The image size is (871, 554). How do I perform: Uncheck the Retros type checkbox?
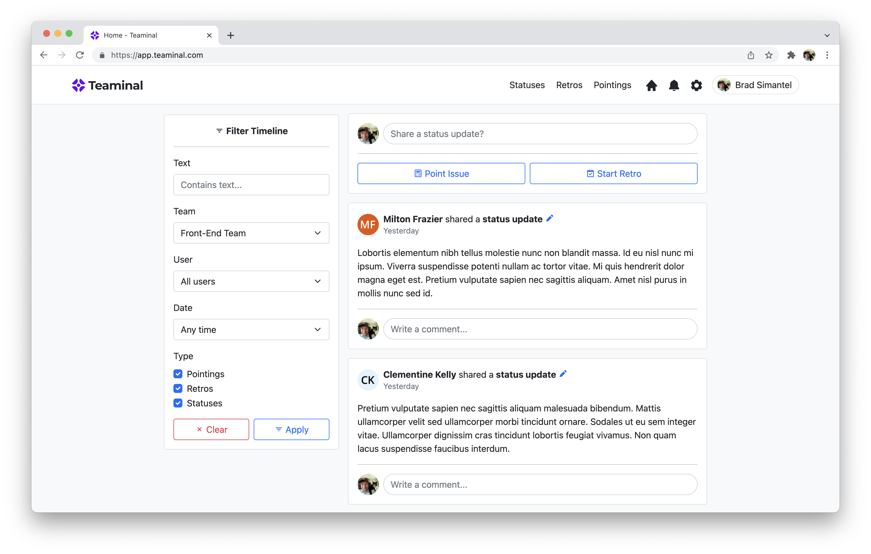[178, 388]
